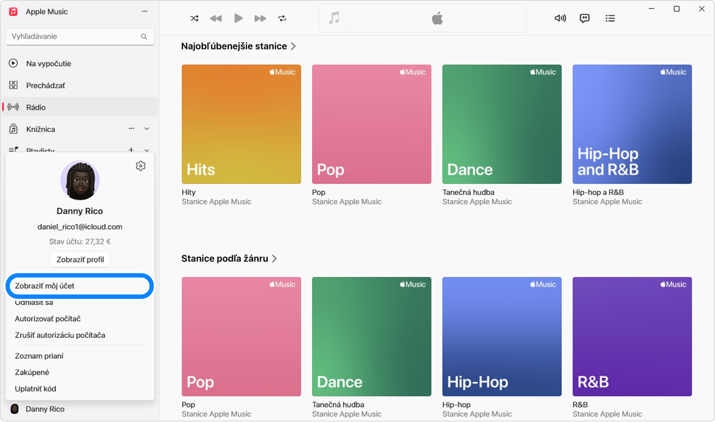Click the search magnifier icon
715x422 pixels.
(x=144, y=37)
